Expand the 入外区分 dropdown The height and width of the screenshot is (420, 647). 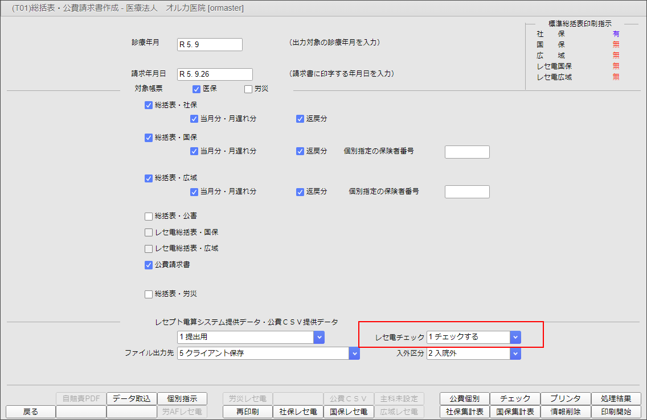click(515, 353)
